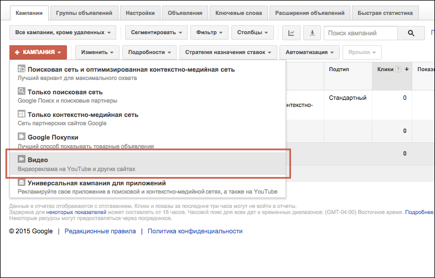Open the Фильтр dropdown

click(209, 33)
